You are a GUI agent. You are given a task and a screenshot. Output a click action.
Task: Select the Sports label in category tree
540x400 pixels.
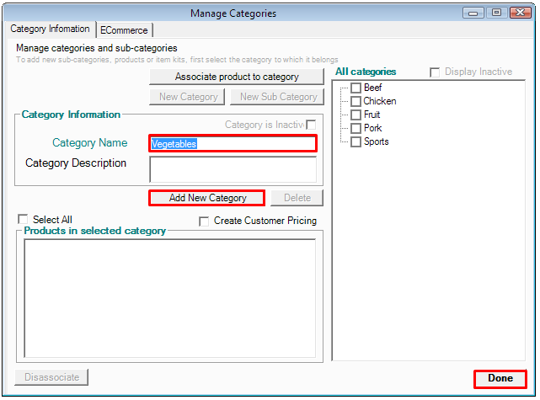[377, 142]
